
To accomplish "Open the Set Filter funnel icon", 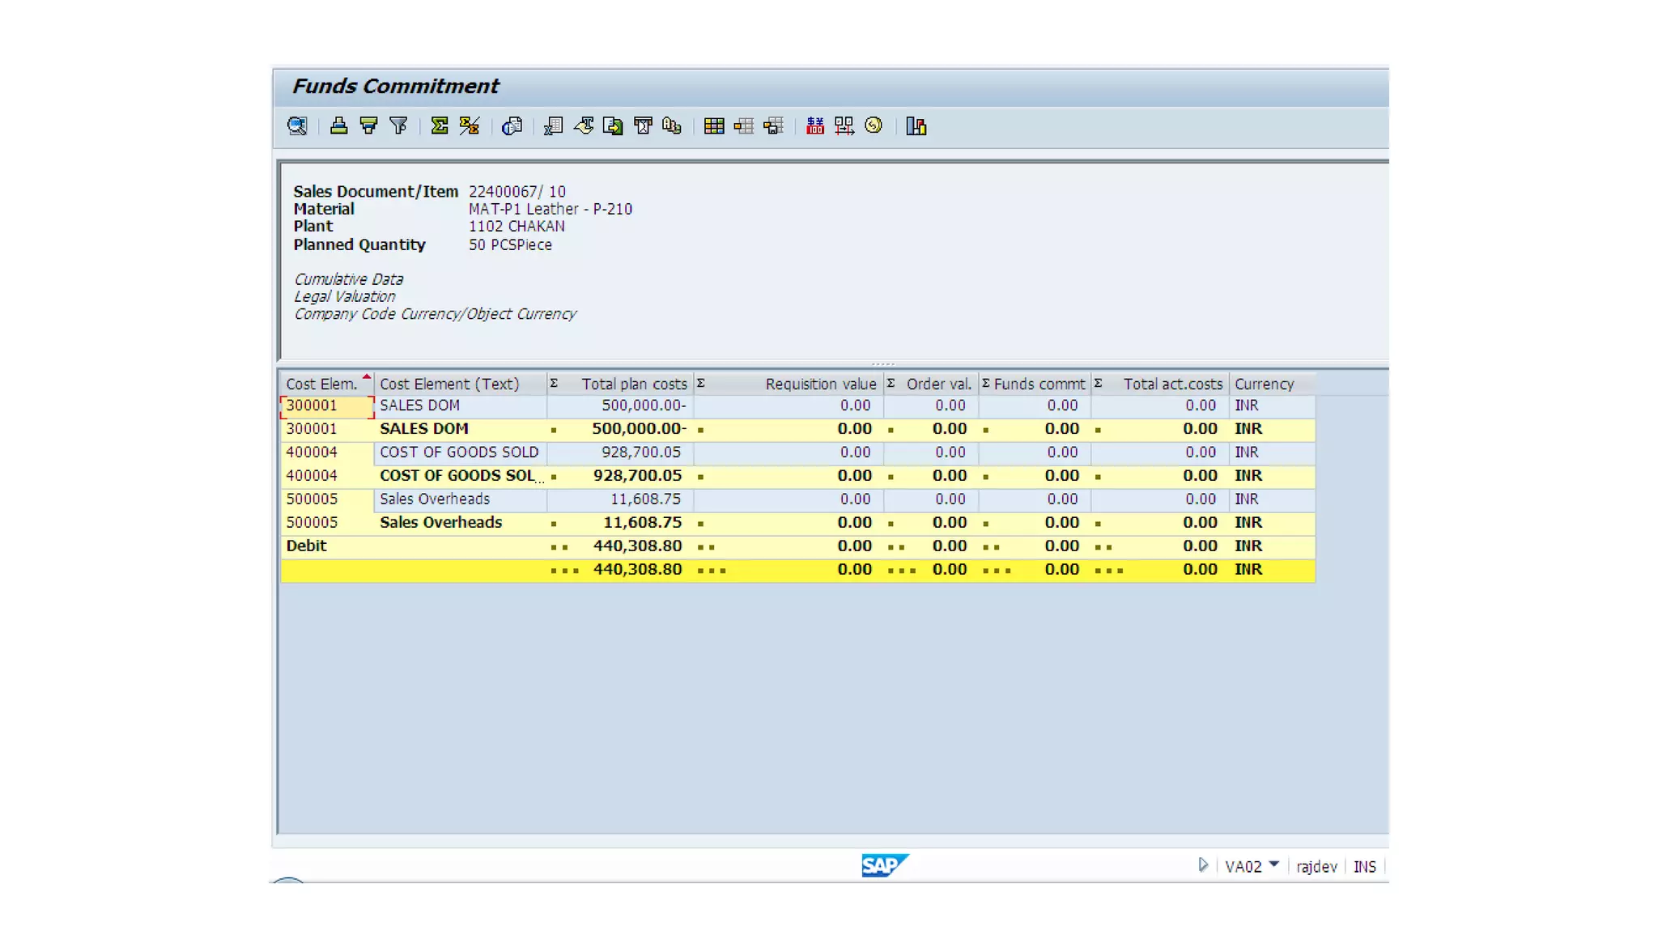I will (398, 126).
